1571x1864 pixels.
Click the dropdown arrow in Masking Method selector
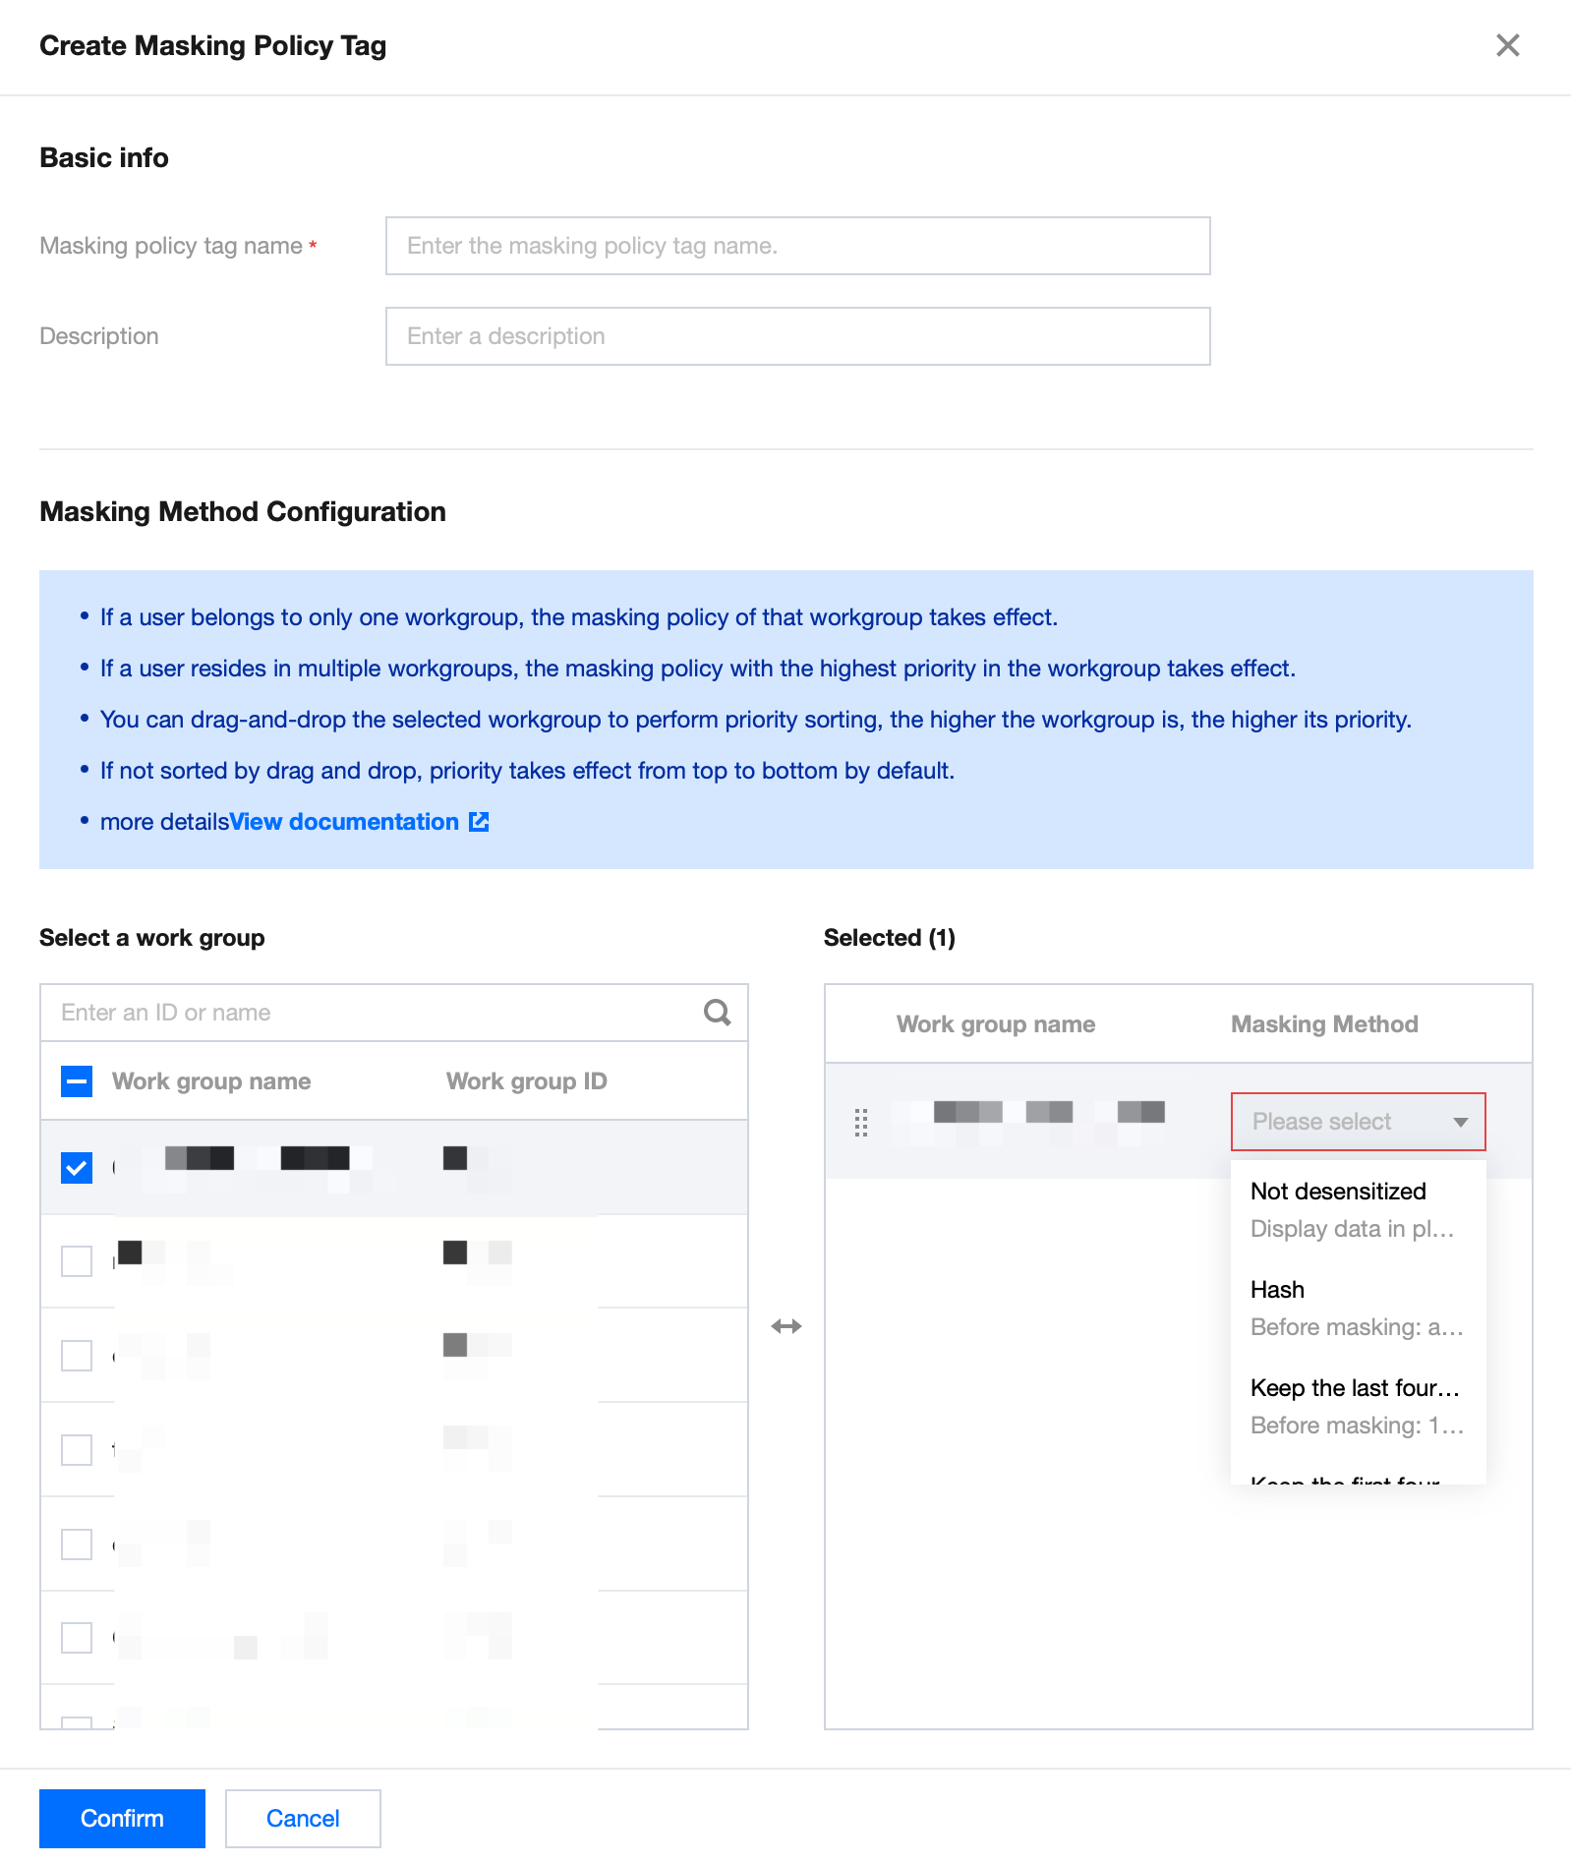click(1460, 1122)
